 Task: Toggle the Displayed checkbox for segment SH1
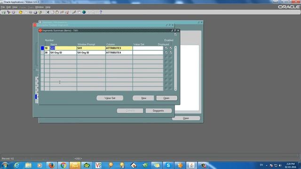pos(166,48)
